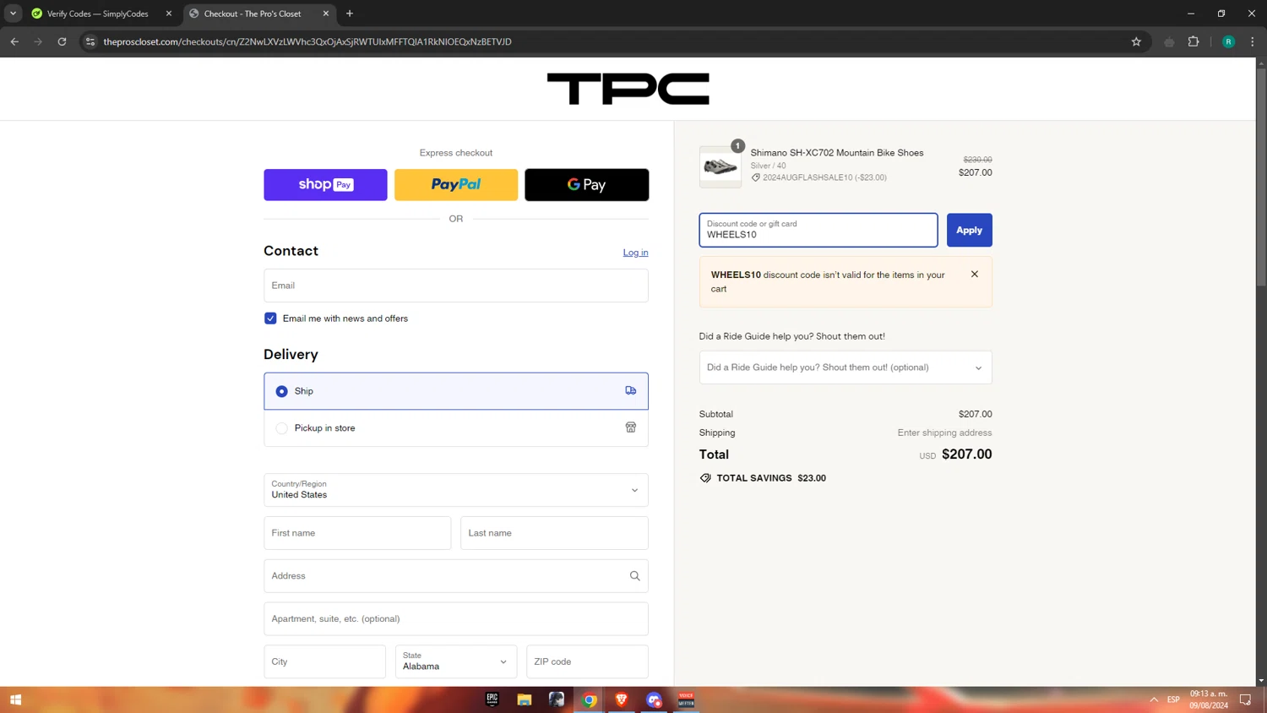The image size is (1267, 713).
Task: Click the Total Savings tag icon
Action: [x=705, y=478]
